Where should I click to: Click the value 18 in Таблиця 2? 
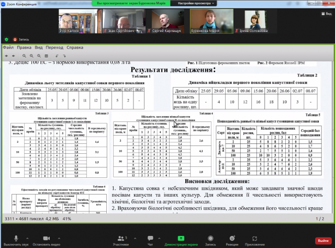point(271,102)
